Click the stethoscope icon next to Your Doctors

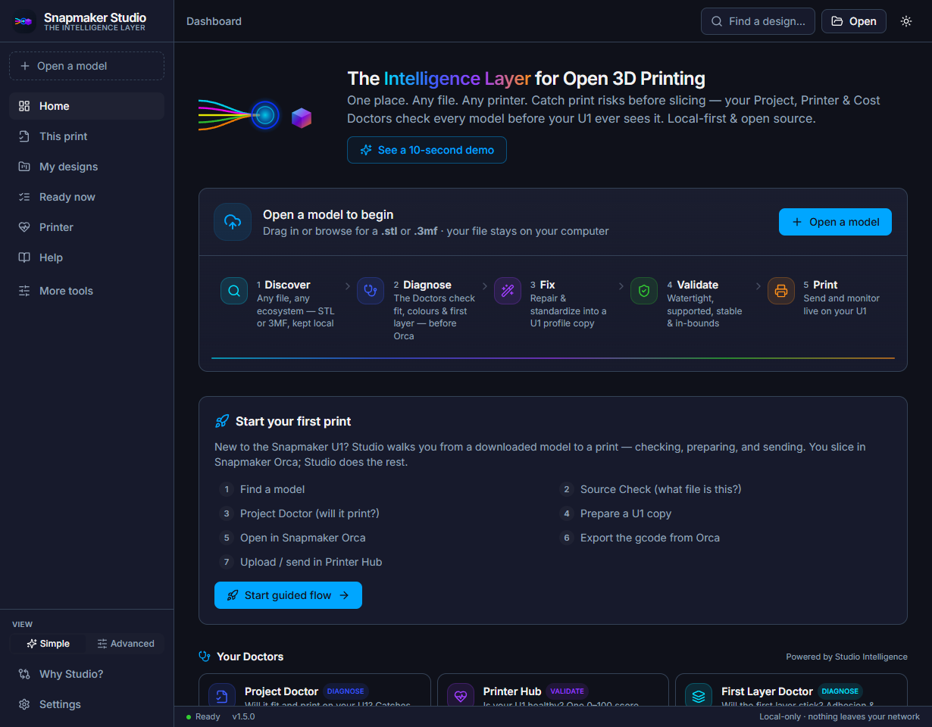(x=205, y=657)
